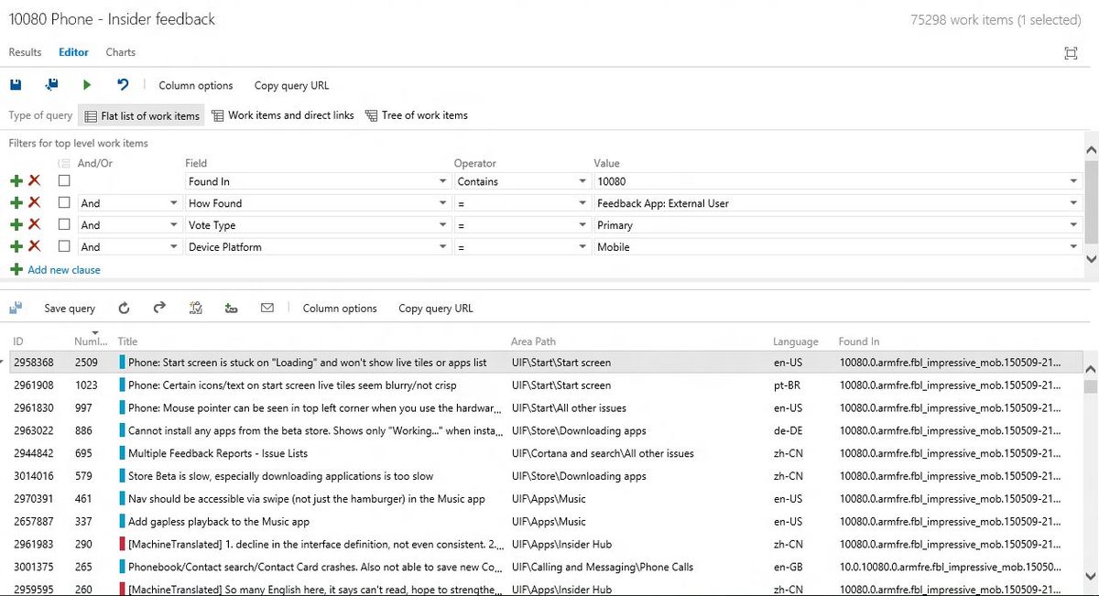Open the Results tab

tap(25, 52)
